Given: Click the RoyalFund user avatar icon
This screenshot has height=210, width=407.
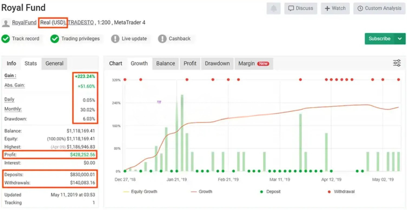Looking at the screenshot, I should (6, 23).
